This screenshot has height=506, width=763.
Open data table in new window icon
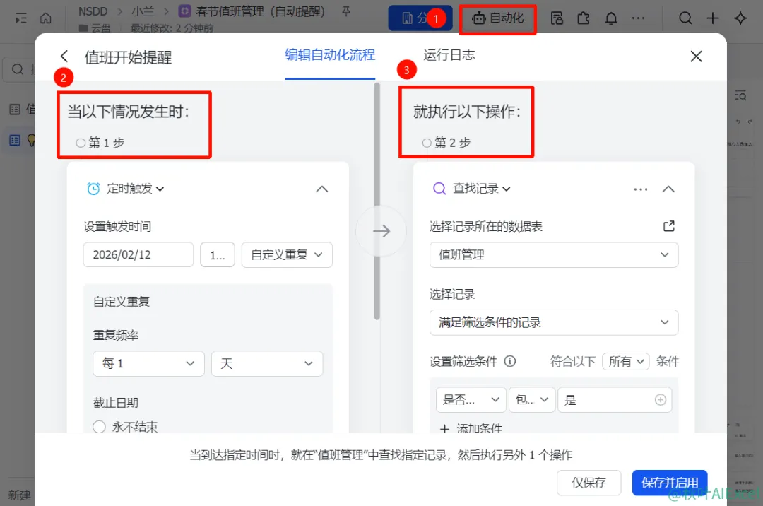pyautogui.click(x=669, y=225)
